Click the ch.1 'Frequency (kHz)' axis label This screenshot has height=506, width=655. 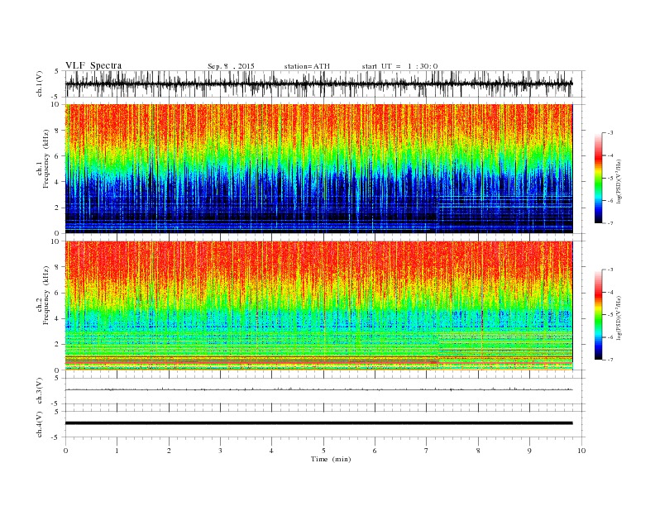(46, 159)
